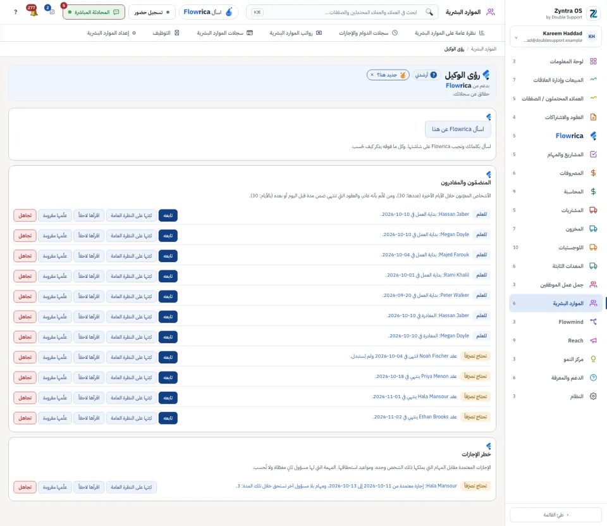
Task: Click تابعه on the Majed Farouk row
Action: tap(168, 256)
